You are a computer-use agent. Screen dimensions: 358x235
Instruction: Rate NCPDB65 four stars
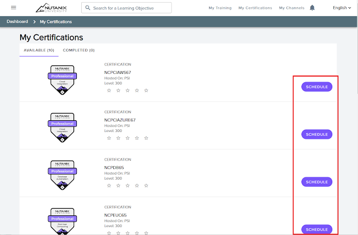coord(137,186)
